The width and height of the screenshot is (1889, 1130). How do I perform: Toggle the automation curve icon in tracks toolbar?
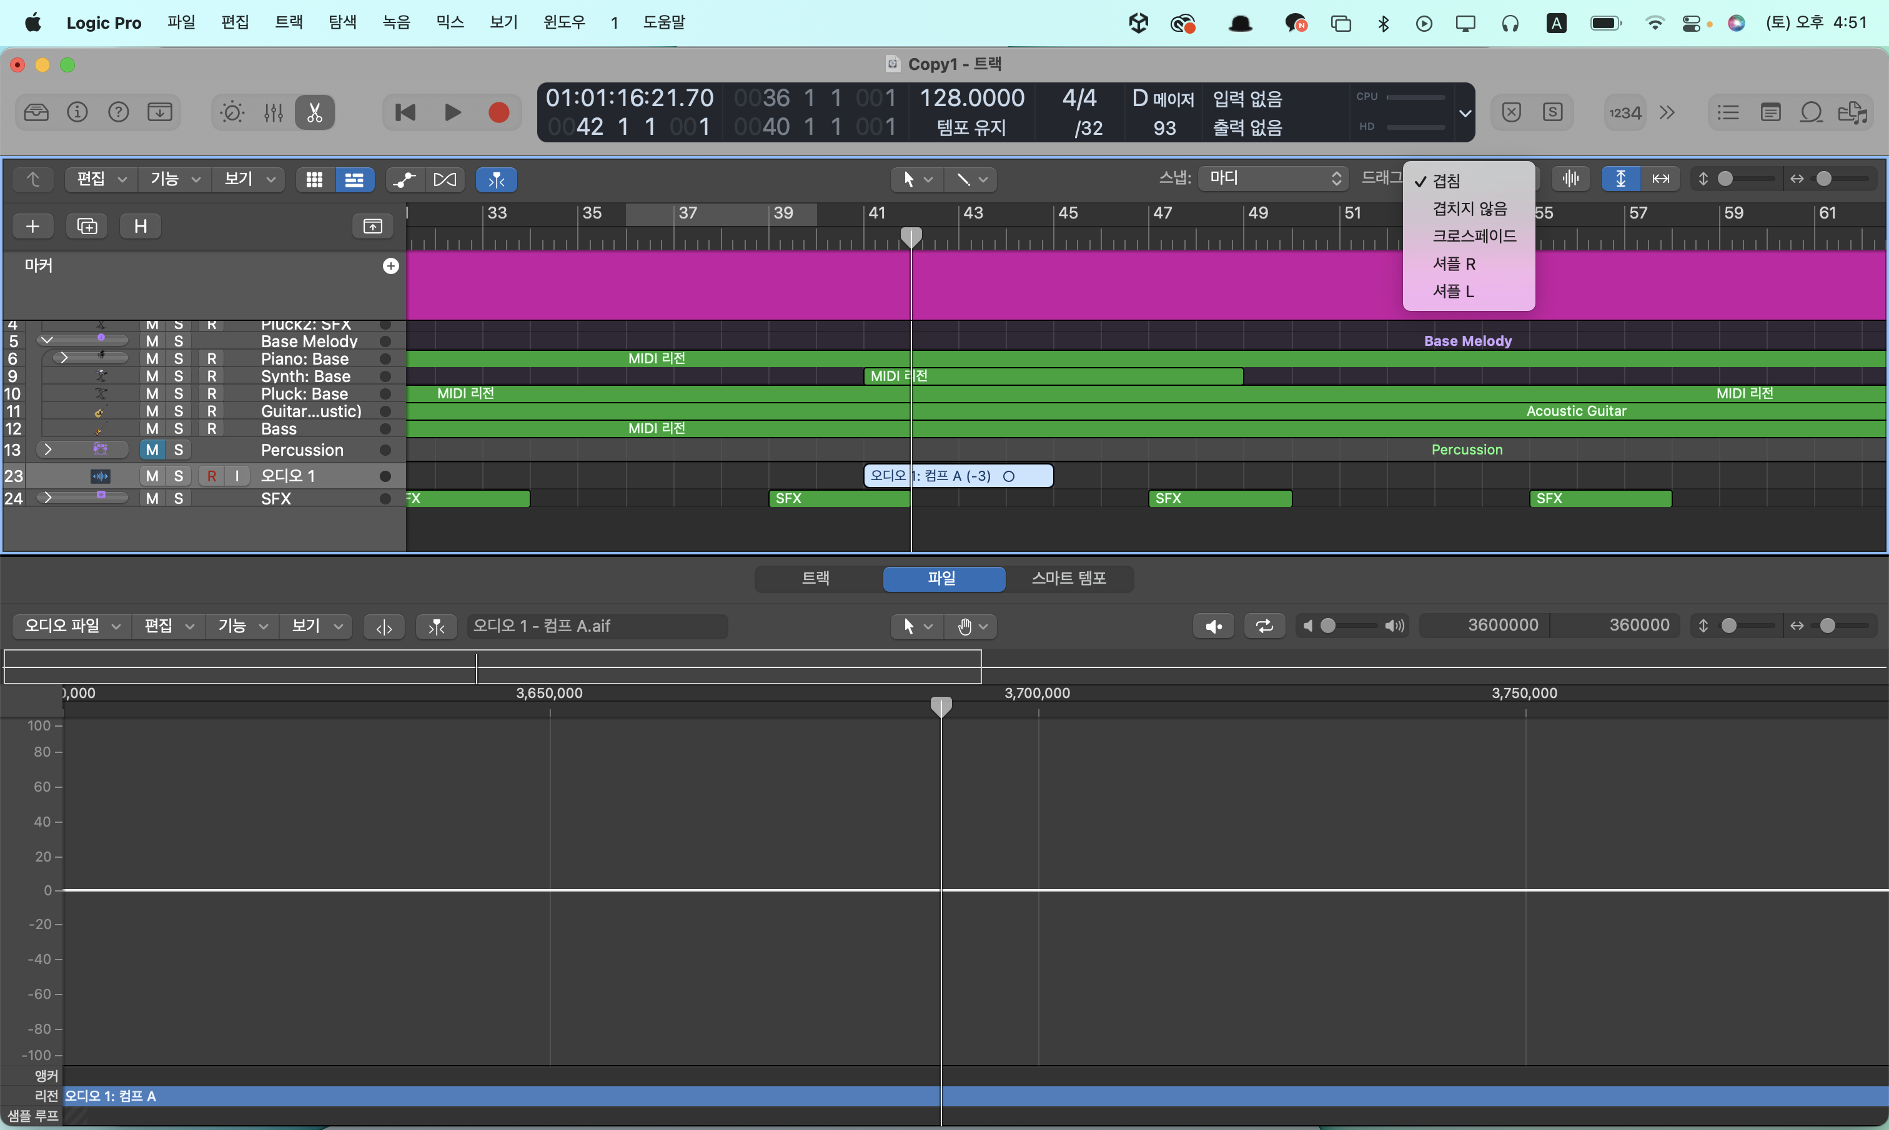[x=404, y=180]
